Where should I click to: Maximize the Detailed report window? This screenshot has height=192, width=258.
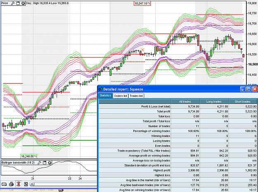[x=249, y=89]
